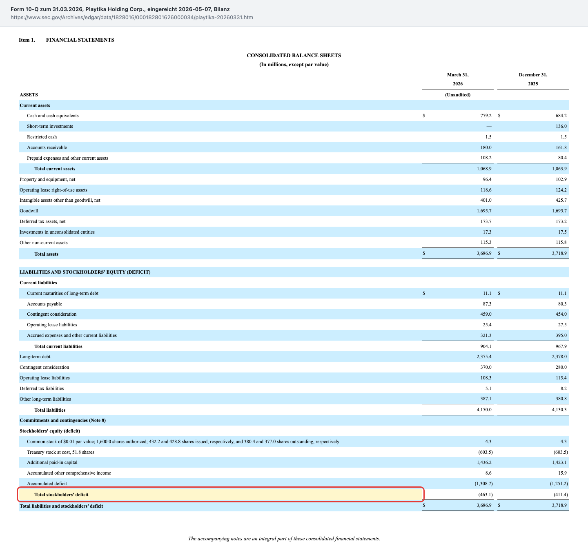Click long-term debt value 2,375.4
588x553 pixels.
point(484,357)
